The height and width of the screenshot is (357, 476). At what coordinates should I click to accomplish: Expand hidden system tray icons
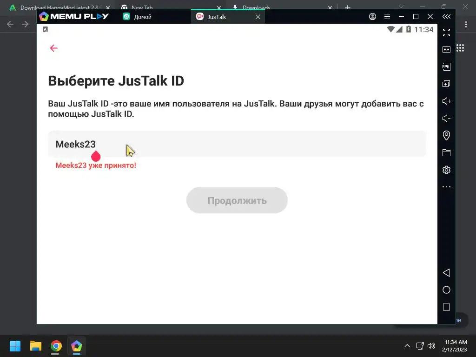point(407,346)
